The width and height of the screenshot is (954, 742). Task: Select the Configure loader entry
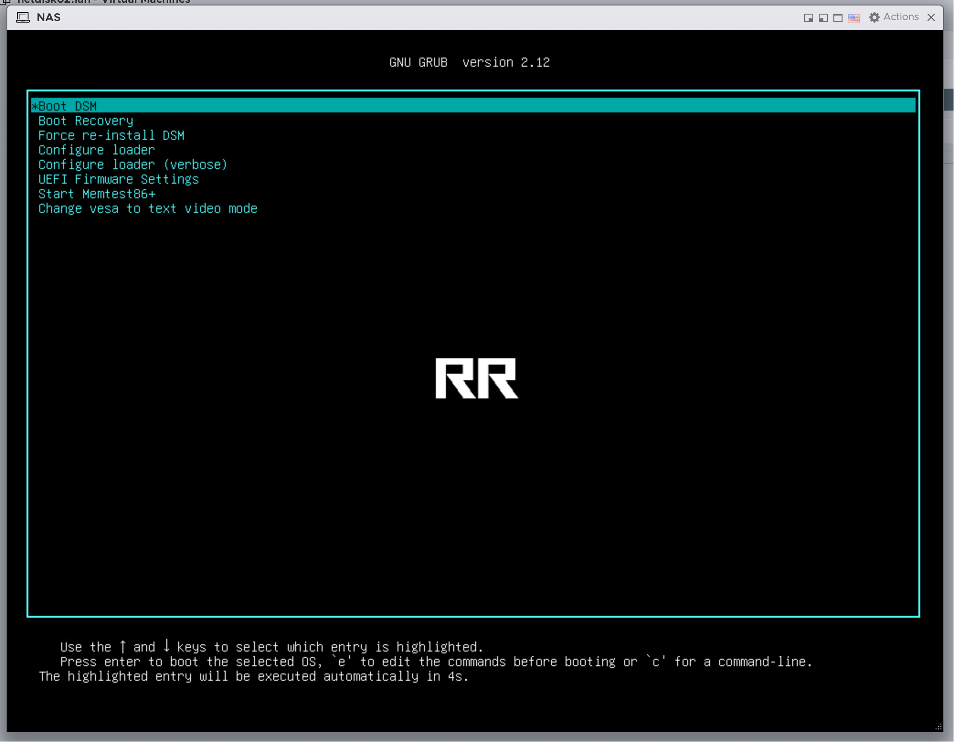point(97,150)
